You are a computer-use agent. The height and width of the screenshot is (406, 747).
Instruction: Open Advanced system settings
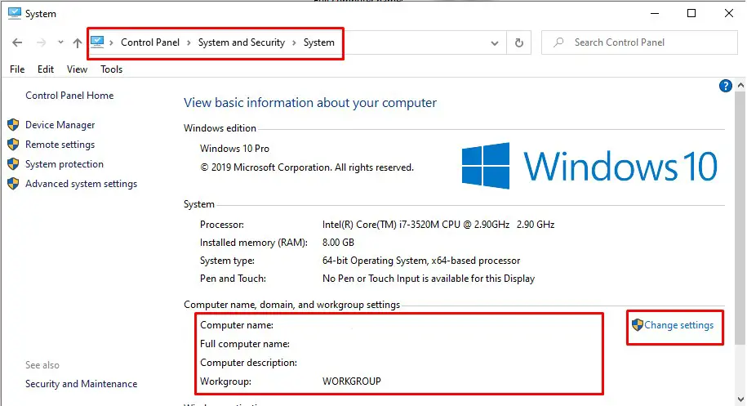tap(81, 184)
